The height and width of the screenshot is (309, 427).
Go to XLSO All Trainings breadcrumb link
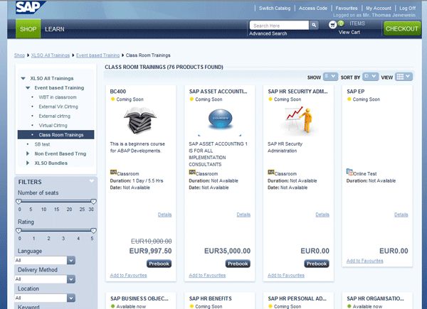click(51, 55)
